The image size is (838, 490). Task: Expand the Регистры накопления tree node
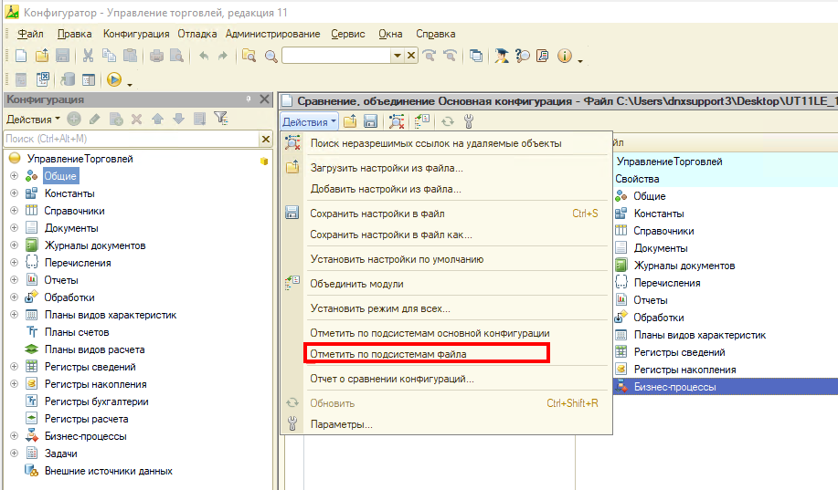(14, 384)
